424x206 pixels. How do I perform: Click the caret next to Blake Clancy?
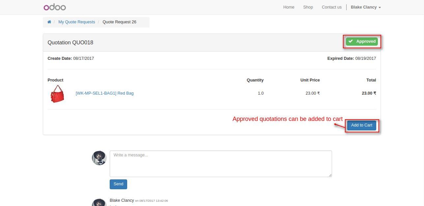click(x=380, y=8)
